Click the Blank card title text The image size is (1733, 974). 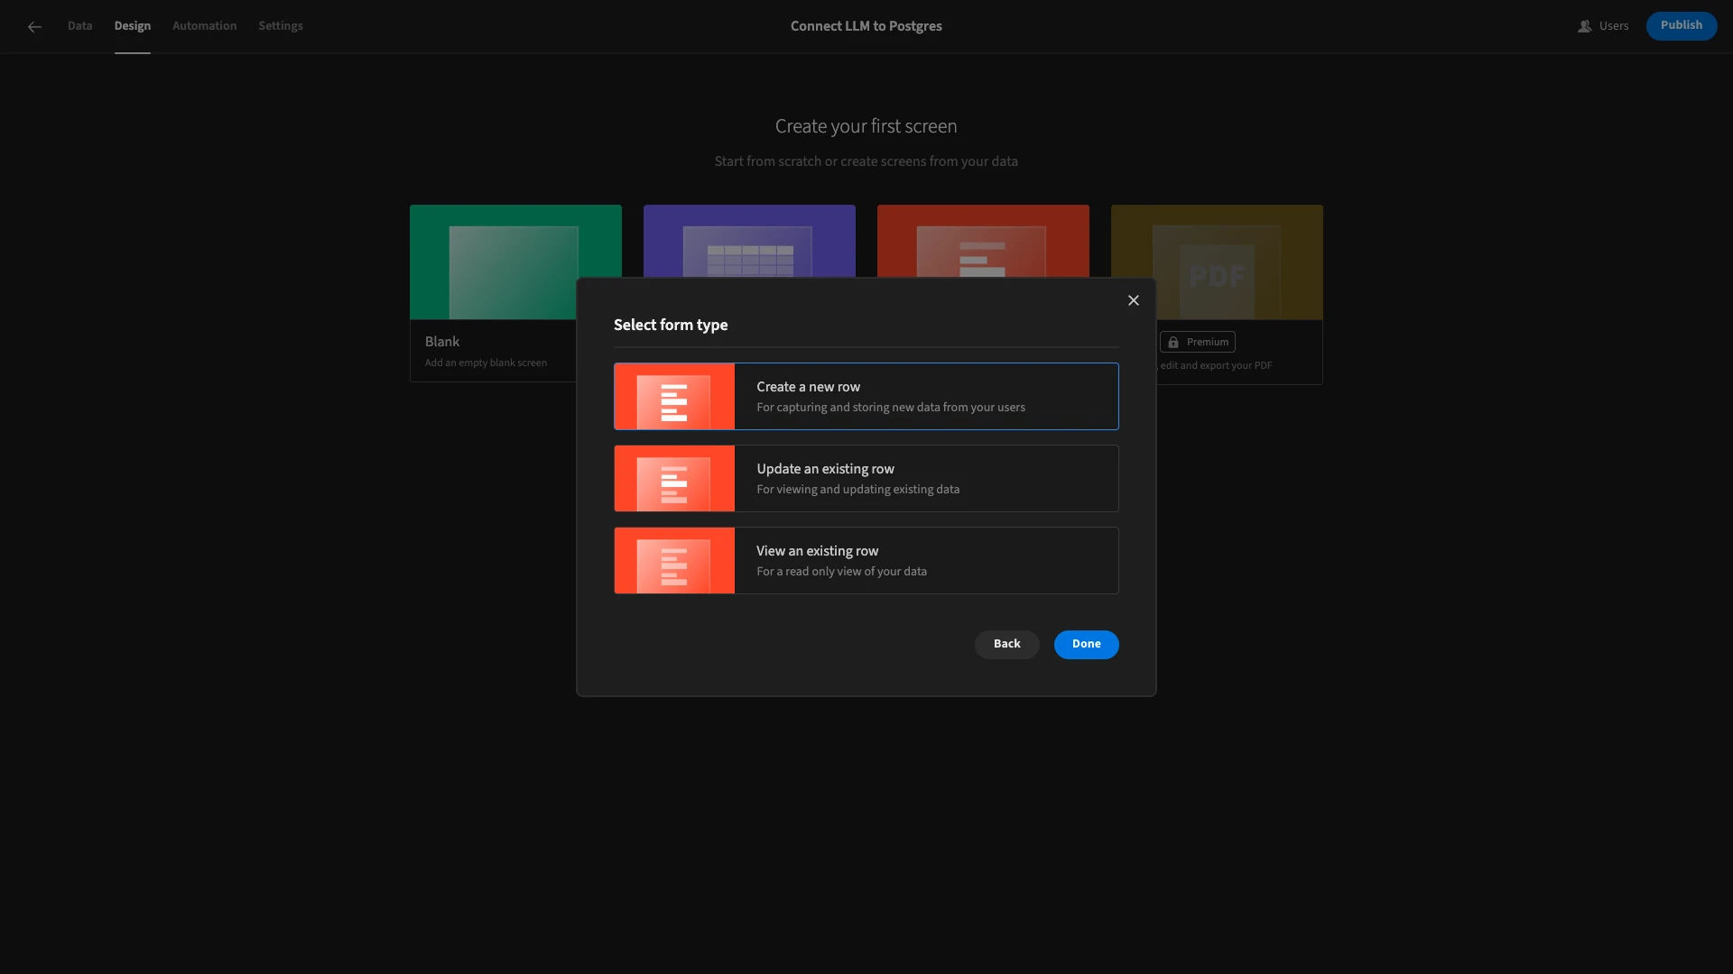point(442,342)
